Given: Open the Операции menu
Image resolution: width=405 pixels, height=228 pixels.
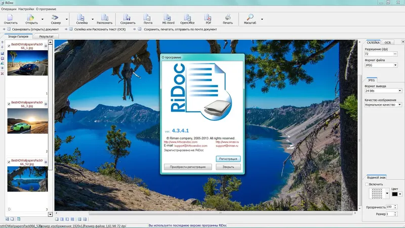Looking at the screenshot, I should [x=9, y=9].
